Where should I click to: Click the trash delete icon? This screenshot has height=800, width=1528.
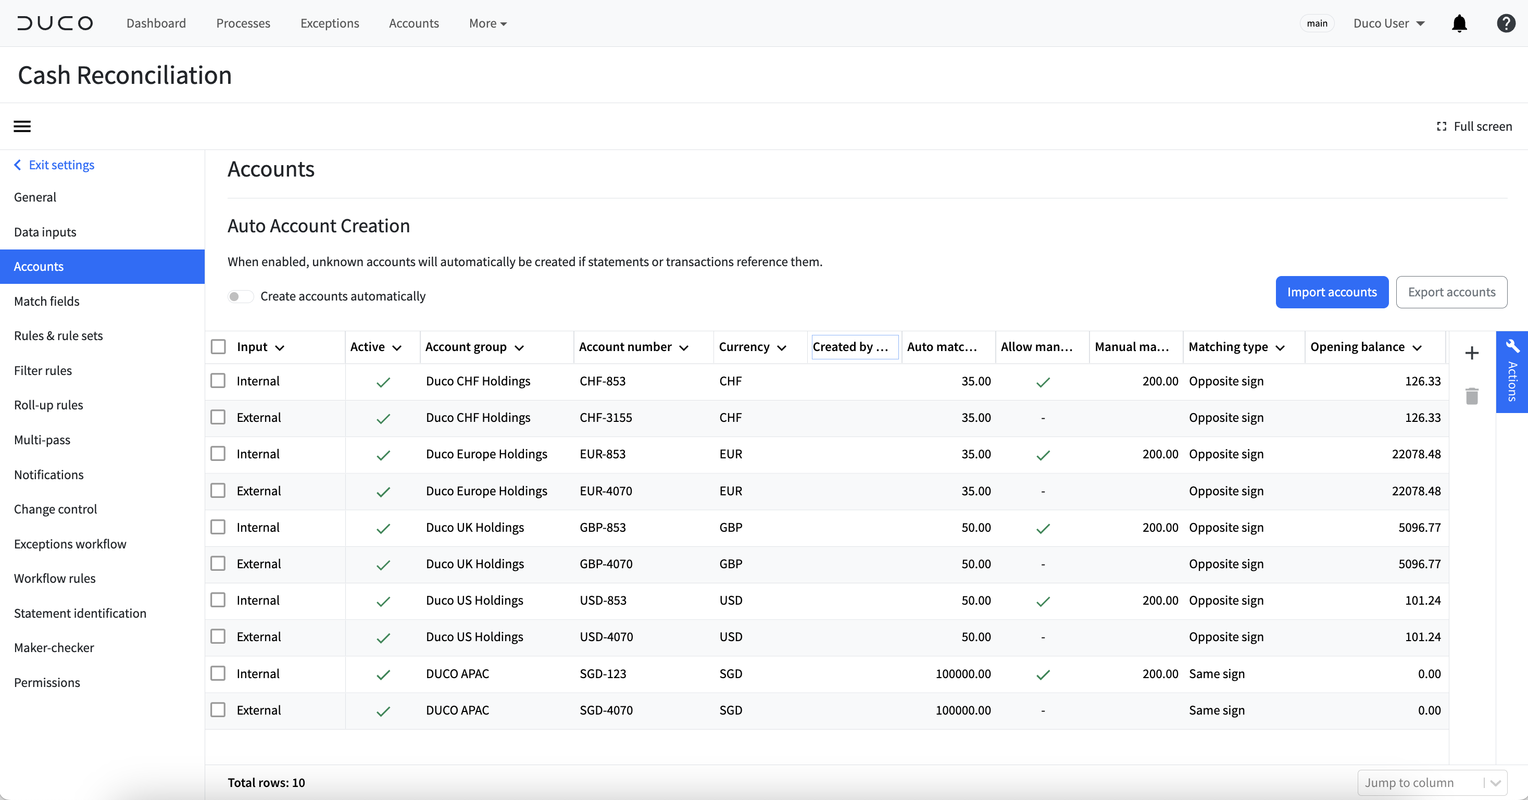[1472, 395]
